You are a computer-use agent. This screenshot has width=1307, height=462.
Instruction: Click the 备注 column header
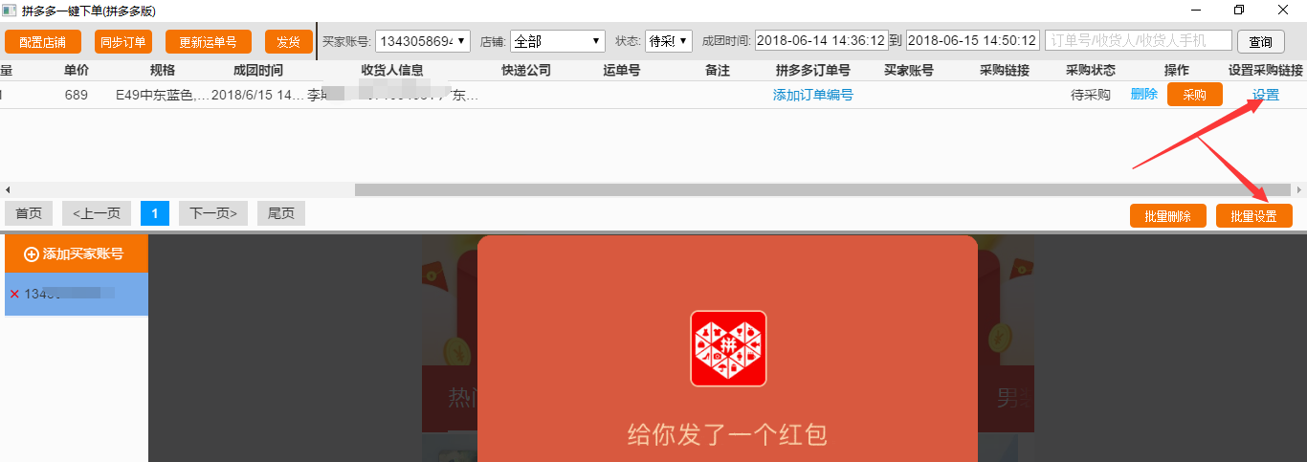718,71
